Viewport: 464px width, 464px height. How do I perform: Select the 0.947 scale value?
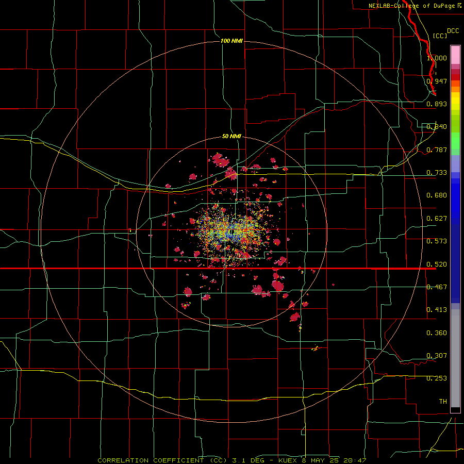coord(437,81)
